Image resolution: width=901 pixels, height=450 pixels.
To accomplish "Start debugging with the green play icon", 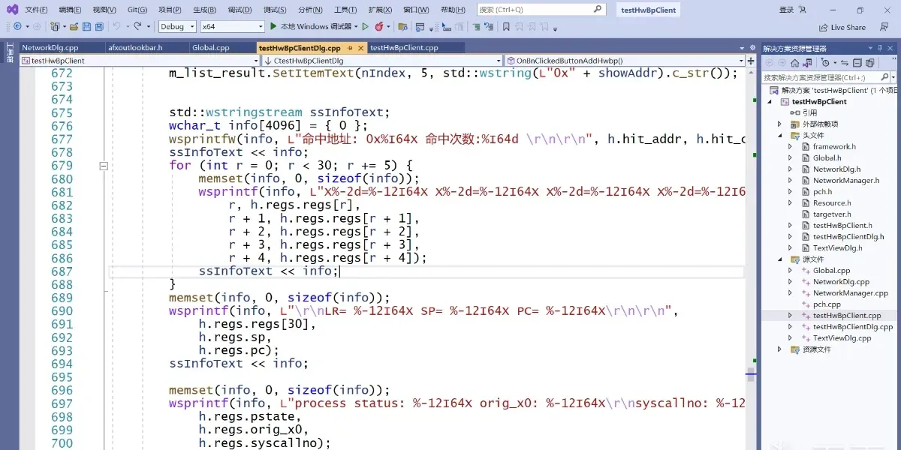I will click(x=274, y=26).
